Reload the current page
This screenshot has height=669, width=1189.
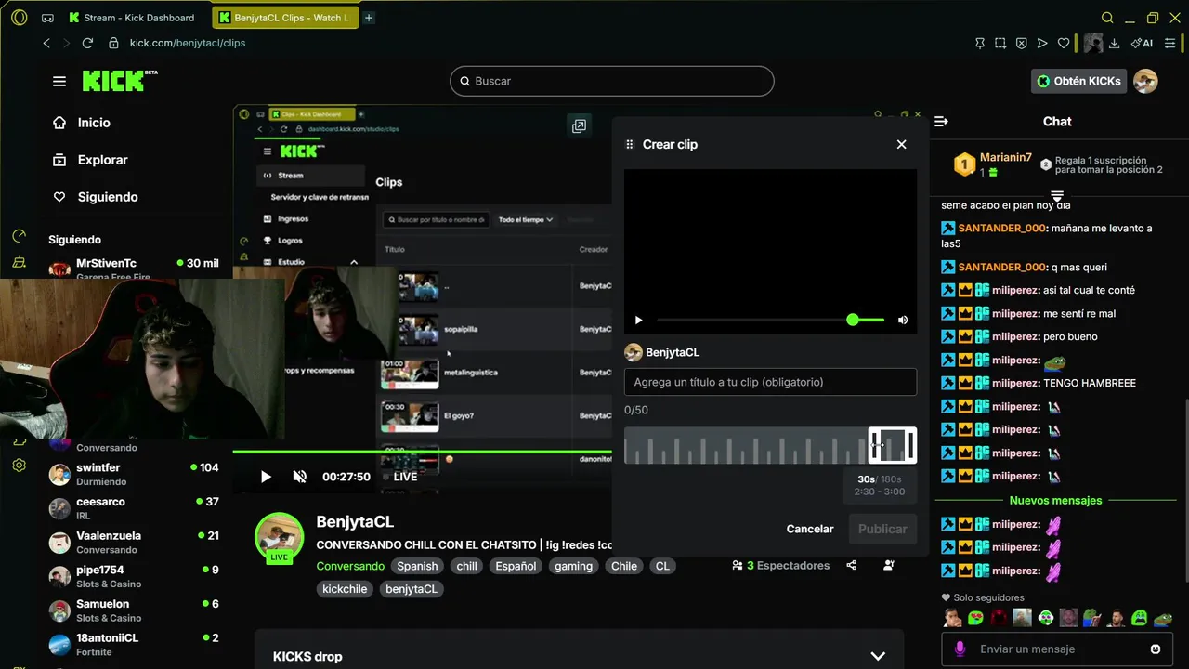point(87,43)
